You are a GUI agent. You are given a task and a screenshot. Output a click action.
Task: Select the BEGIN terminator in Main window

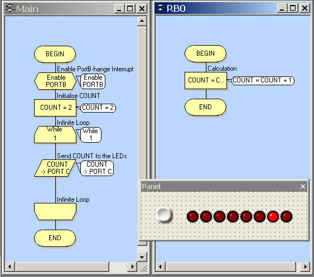tap(55, 54)
